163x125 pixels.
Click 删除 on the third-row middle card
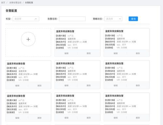click(x=89, y=118)
